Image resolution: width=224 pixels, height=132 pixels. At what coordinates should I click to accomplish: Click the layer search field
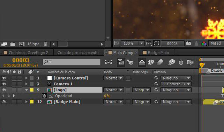coord(72,62)
